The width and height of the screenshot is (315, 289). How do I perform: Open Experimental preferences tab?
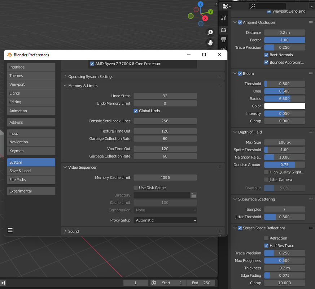31,191
